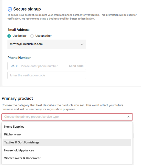Collapse the dropdown using the chevron arrow
Viewport: 141px width, 165px height.
pos(128,117)
